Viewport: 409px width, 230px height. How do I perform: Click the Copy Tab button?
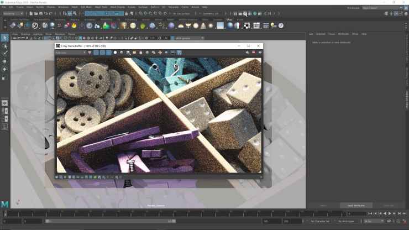[389, 205]
